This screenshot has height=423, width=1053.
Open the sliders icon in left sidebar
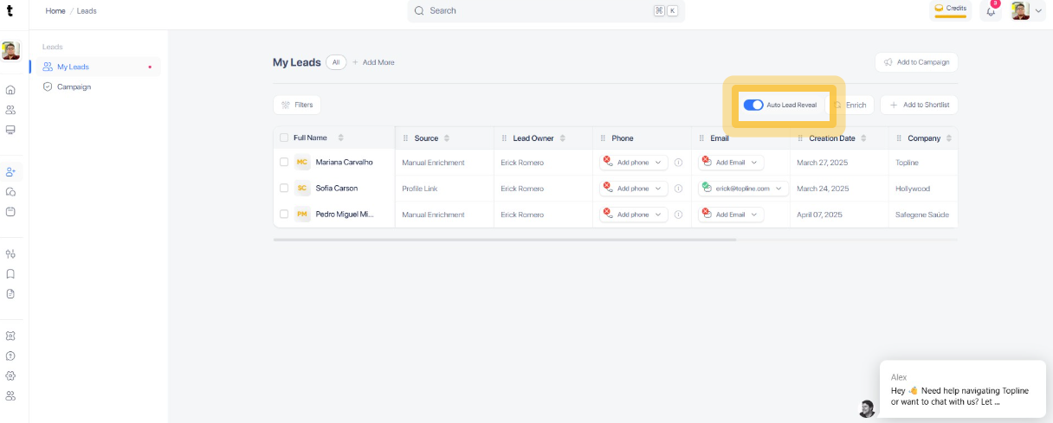(10, 253)
